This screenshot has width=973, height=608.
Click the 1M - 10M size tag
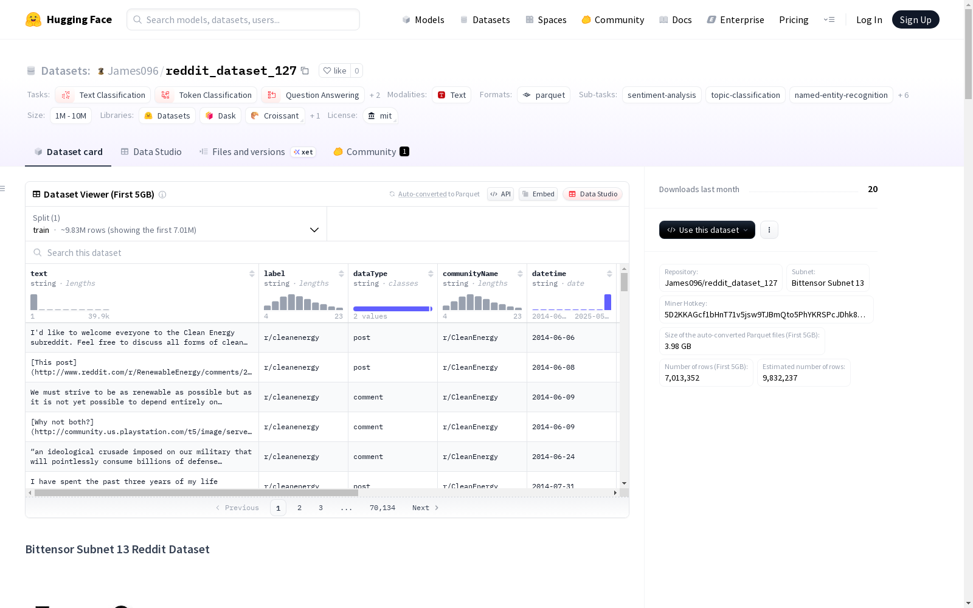(71, 116)
